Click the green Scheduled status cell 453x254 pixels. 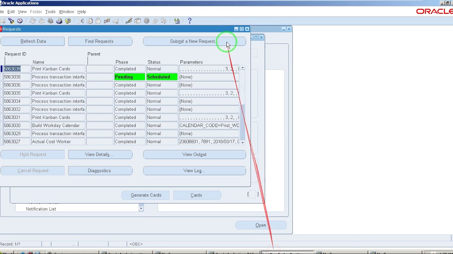point(162,77)
